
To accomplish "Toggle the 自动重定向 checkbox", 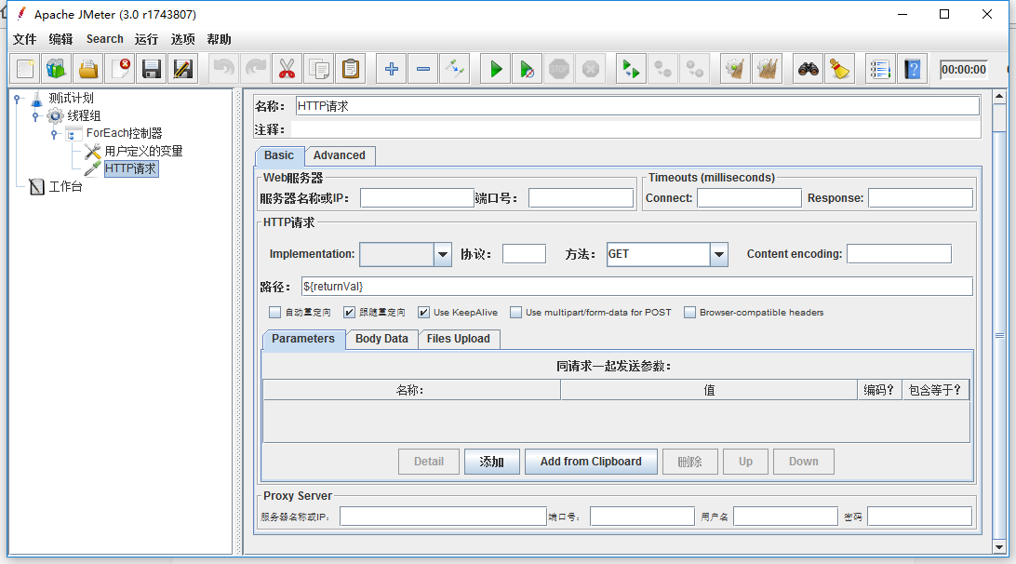I will (274, 313).
